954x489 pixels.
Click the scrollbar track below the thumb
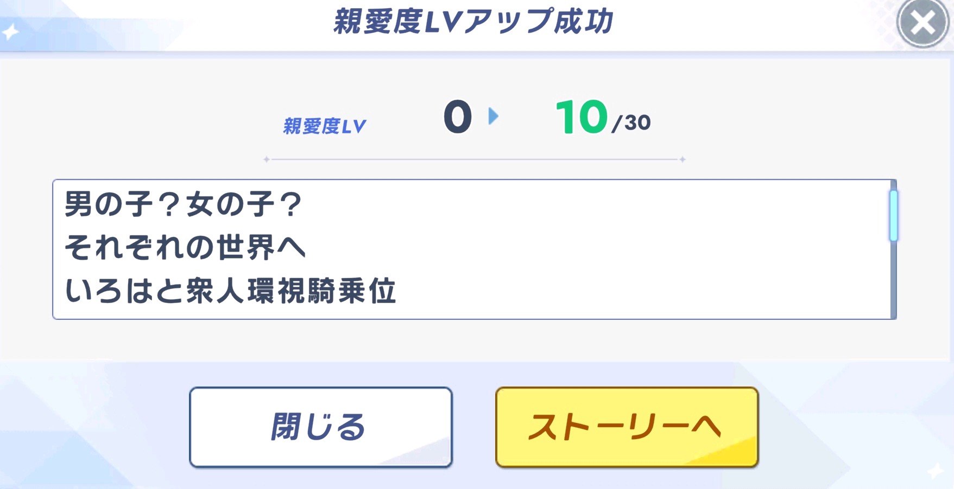[893, 282]
